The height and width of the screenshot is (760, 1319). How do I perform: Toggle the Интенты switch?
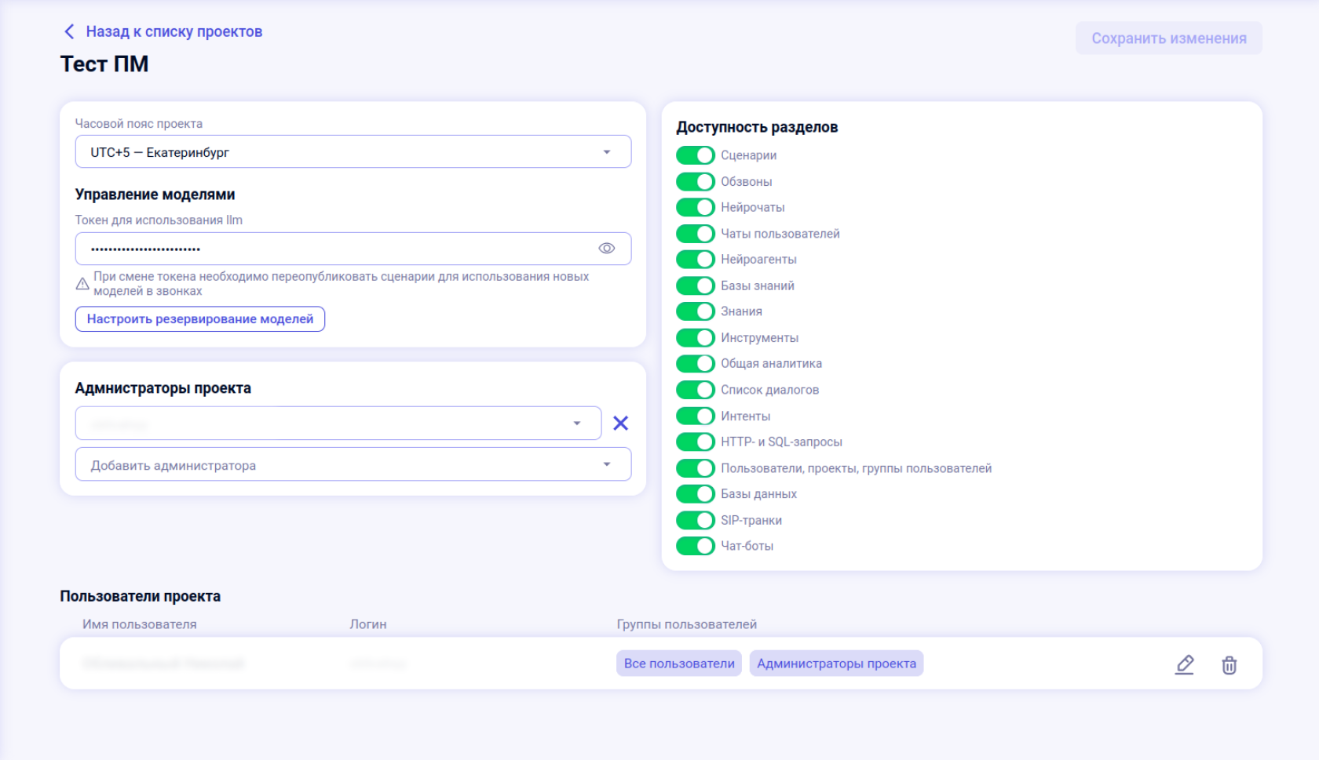(x=696, y=416)
